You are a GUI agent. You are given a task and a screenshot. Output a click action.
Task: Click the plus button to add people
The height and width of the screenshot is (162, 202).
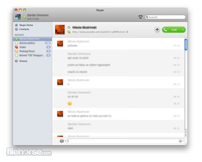coord(157,29)
